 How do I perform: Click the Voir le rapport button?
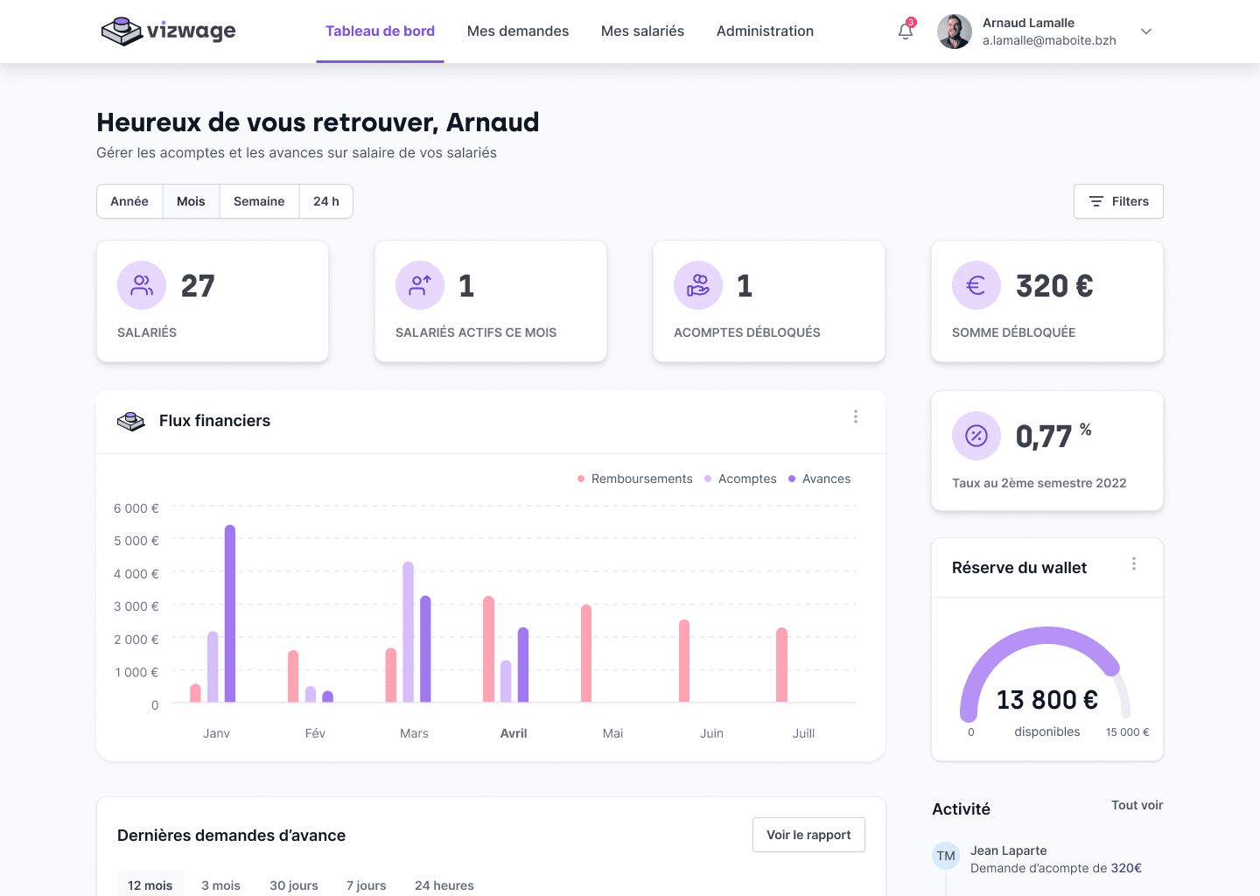coord(808,835)
